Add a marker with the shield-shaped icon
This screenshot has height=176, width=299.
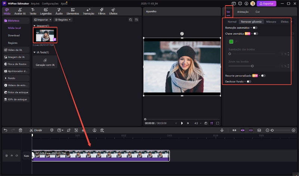52,130
